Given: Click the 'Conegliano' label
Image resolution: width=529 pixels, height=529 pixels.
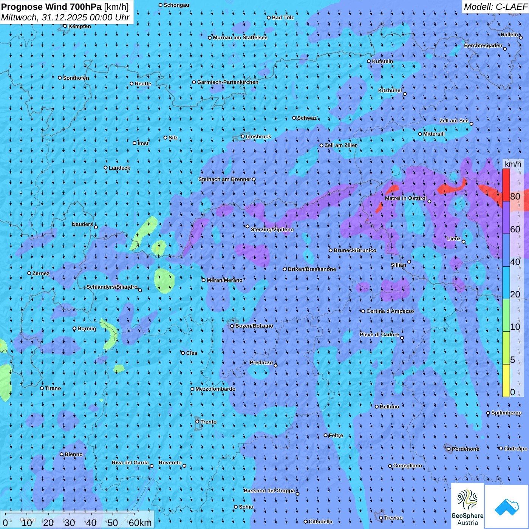Looking at the screenshot, I should (x=407, y=466).
